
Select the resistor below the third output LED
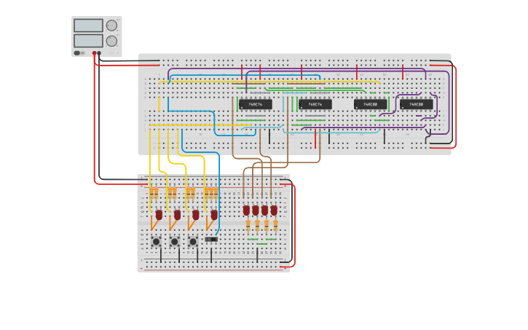(267, 226)
